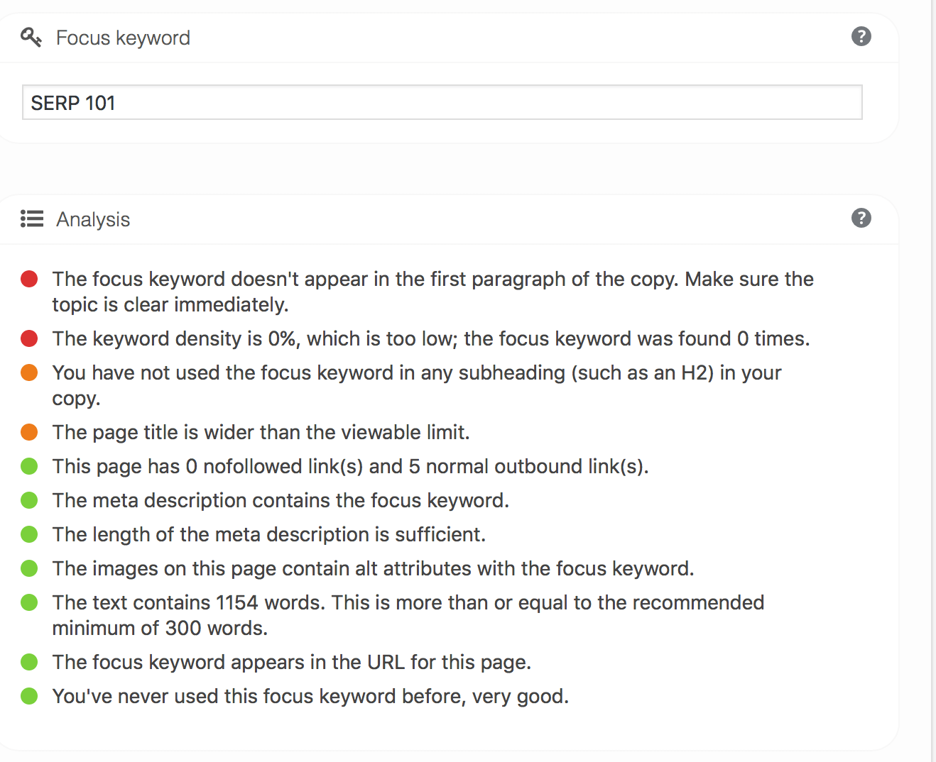Click the focus keyword appears in URL message
This screenshot has width=936, height=762.
tap(292, 662)
